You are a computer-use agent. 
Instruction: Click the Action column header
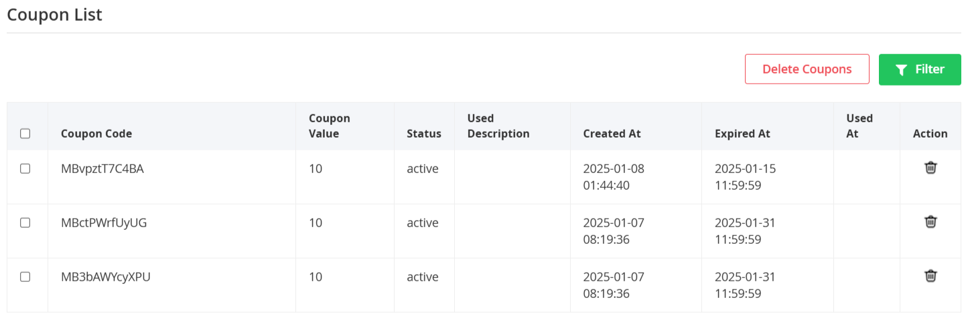click(930, 134)
